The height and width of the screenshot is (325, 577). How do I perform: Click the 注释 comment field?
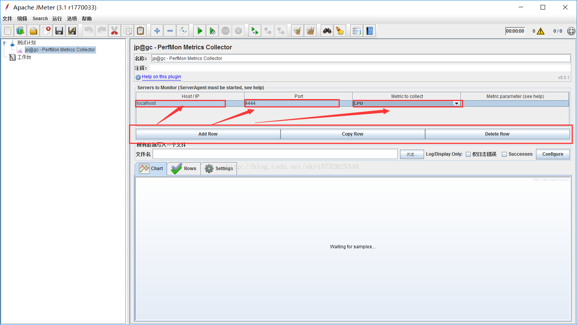[x=359, y=68]
